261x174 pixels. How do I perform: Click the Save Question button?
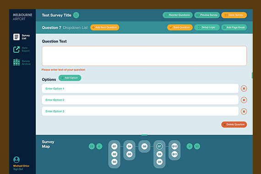[180, 27]
